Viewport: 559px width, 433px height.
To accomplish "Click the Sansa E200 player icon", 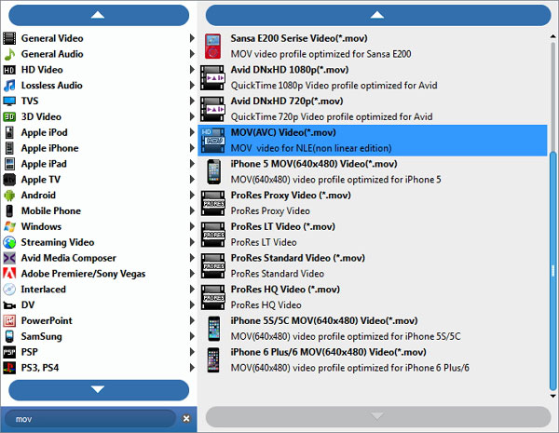I will coord(213,47).
